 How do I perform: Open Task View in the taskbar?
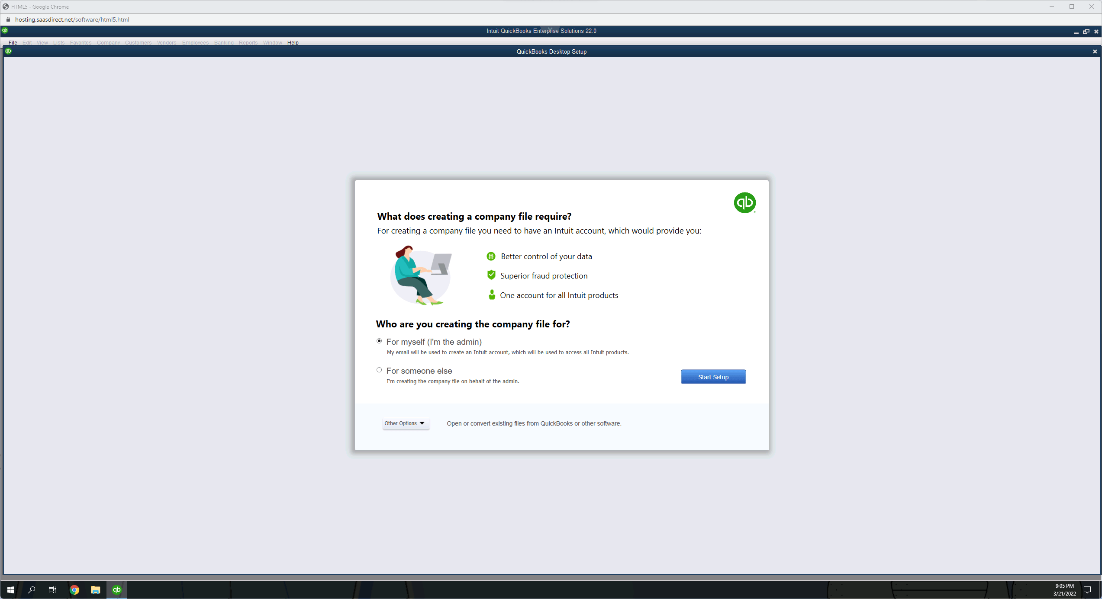[x=52, y=590]
